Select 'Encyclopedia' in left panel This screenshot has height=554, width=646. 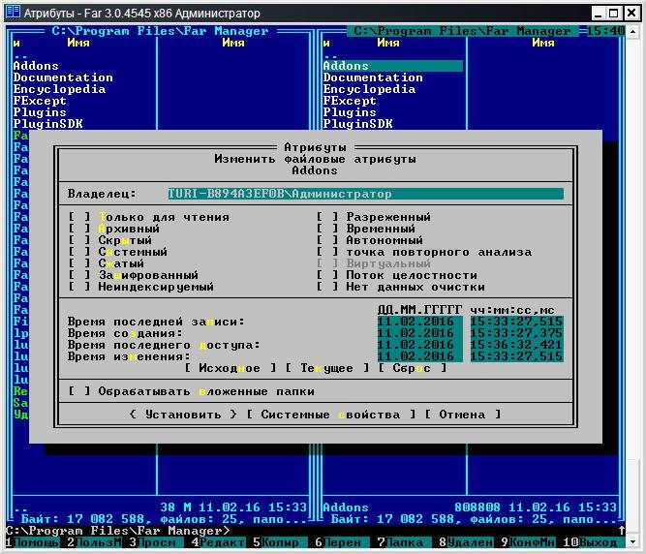[59, 89]
